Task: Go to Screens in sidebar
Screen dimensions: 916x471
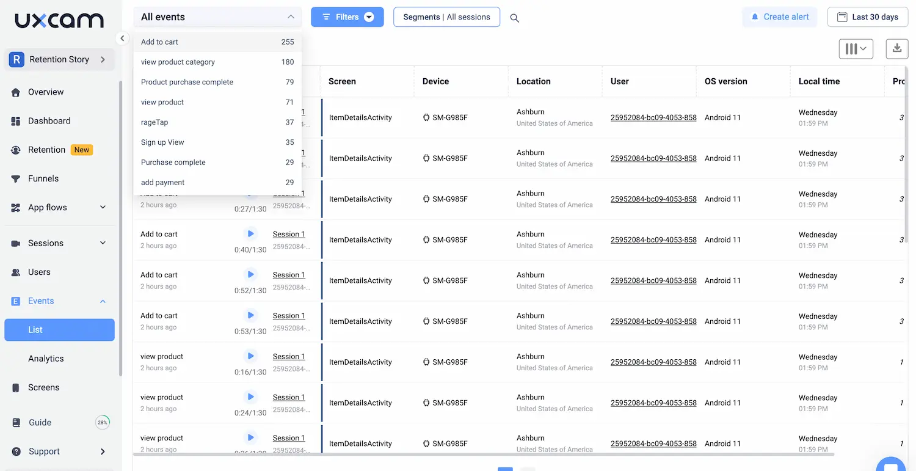Action: tap(43, 388)
